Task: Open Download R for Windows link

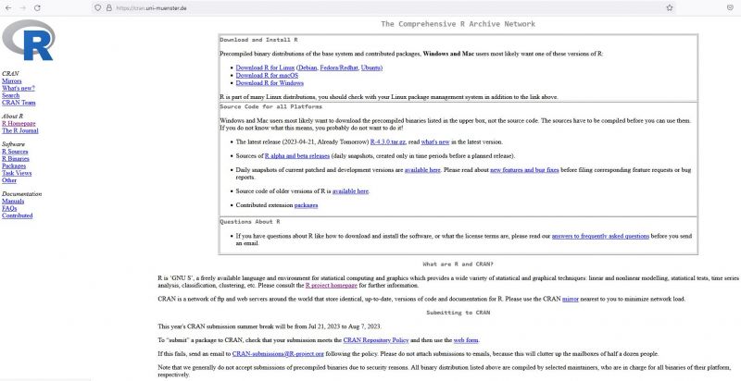Action: point(270,82)
